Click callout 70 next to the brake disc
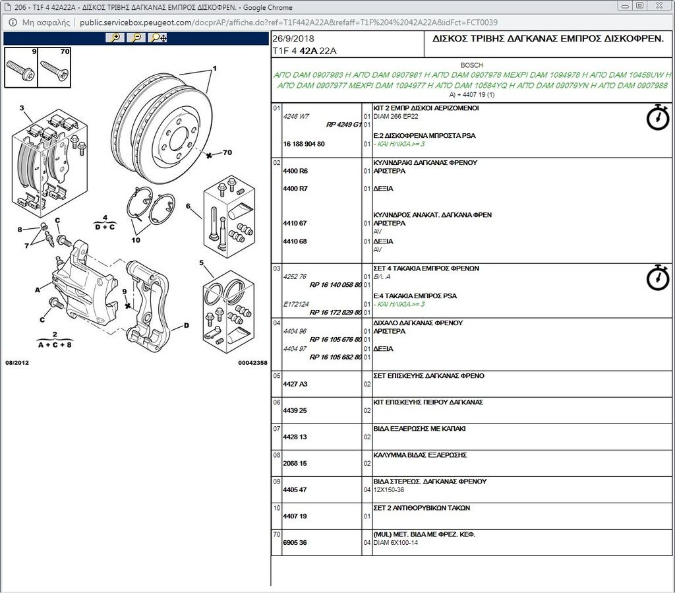This screenshot has height=593, width=675. pyautogui.click(x=227, y=152)
